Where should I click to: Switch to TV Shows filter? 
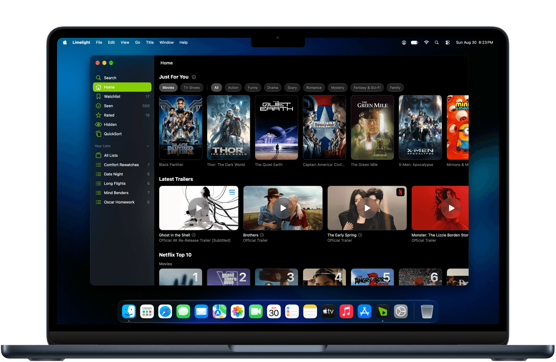pos(192,88)
